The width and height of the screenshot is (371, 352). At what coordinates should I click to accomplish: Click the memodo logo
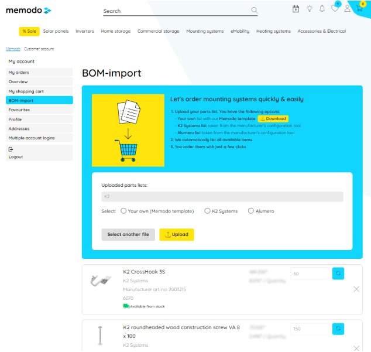[x=29, y=10]
